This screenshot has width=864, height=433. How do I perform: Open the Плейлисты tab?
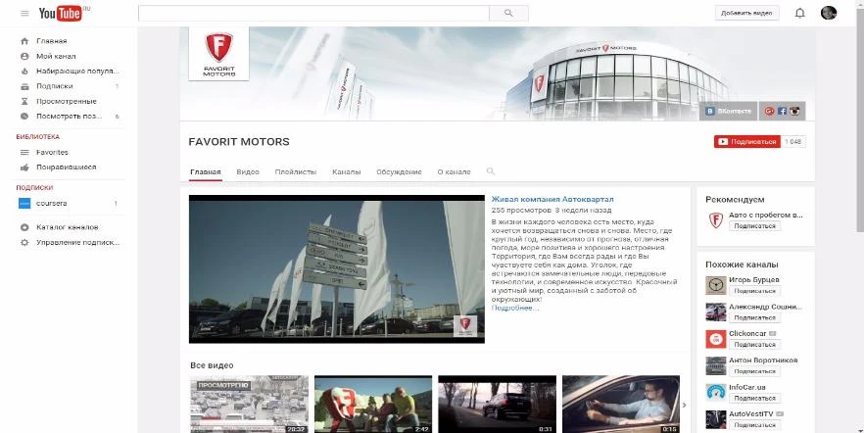pyautogui.click(x=296, y=171)
